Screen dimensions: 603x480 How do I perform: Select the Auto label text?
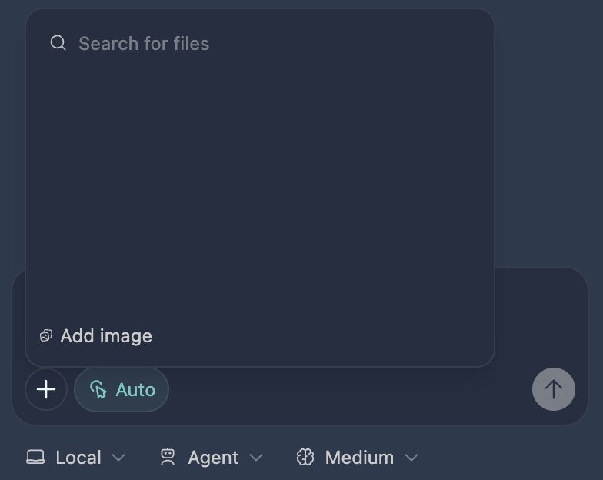click(x=135, y=389)
